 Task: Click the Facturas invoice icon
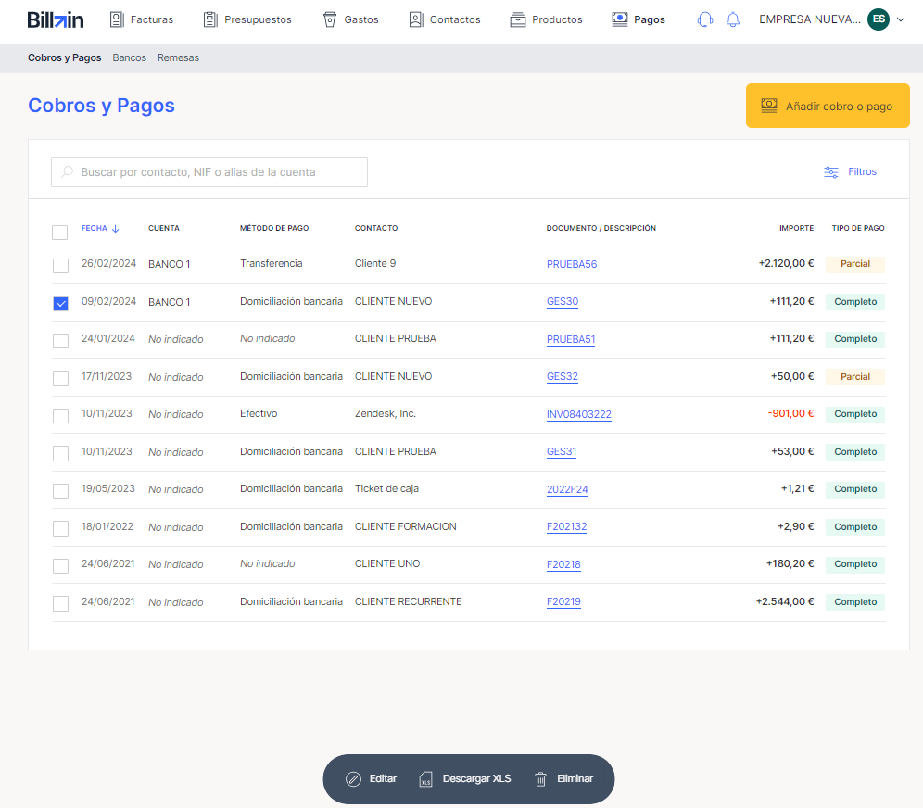point(117,19)
